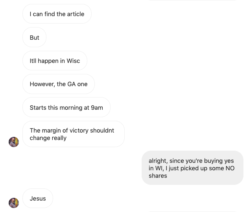
Task: Click the text 'alright, since you're buying yes'
Action: point(191,161)
